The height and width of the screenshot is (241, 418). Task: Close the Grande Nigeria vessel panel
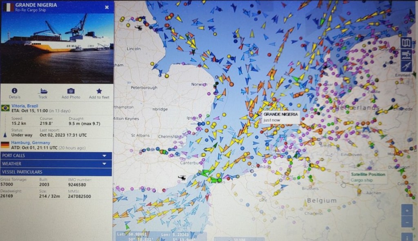107,7
